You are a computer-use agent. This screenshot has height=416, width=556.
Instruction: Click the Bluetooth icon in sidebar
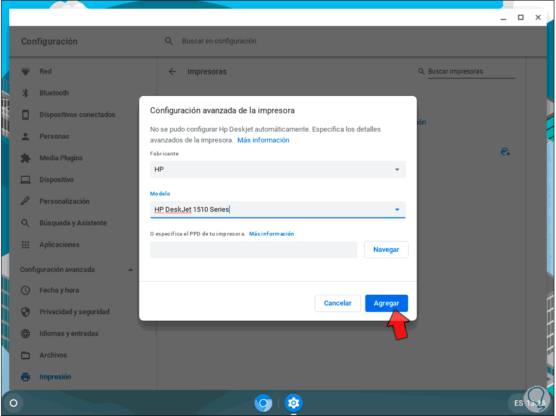tap(25, 93)
